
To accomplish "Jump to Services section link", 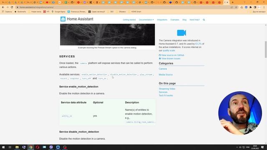I will [163, 92].
